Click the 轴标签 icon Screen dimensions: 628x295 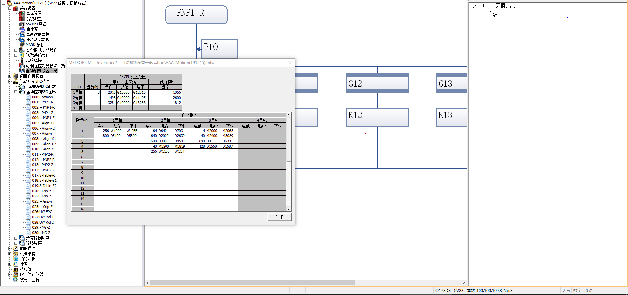22,29
